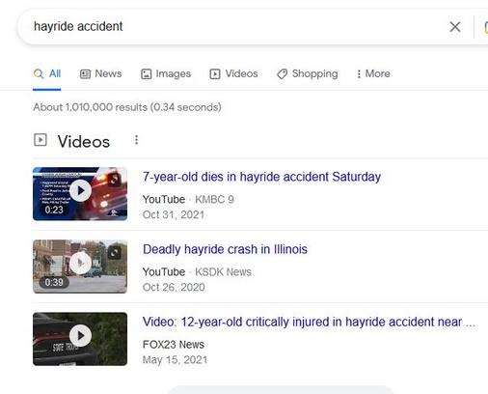This screenshot has width=488, height=394.
Task: Go to the Videos search tab
Action: [233, 73]
